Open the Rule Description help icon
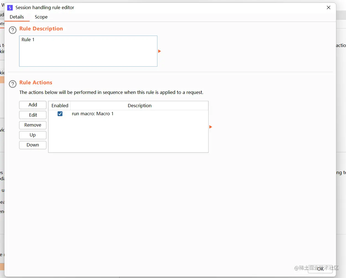 click(x=13, y=30)
